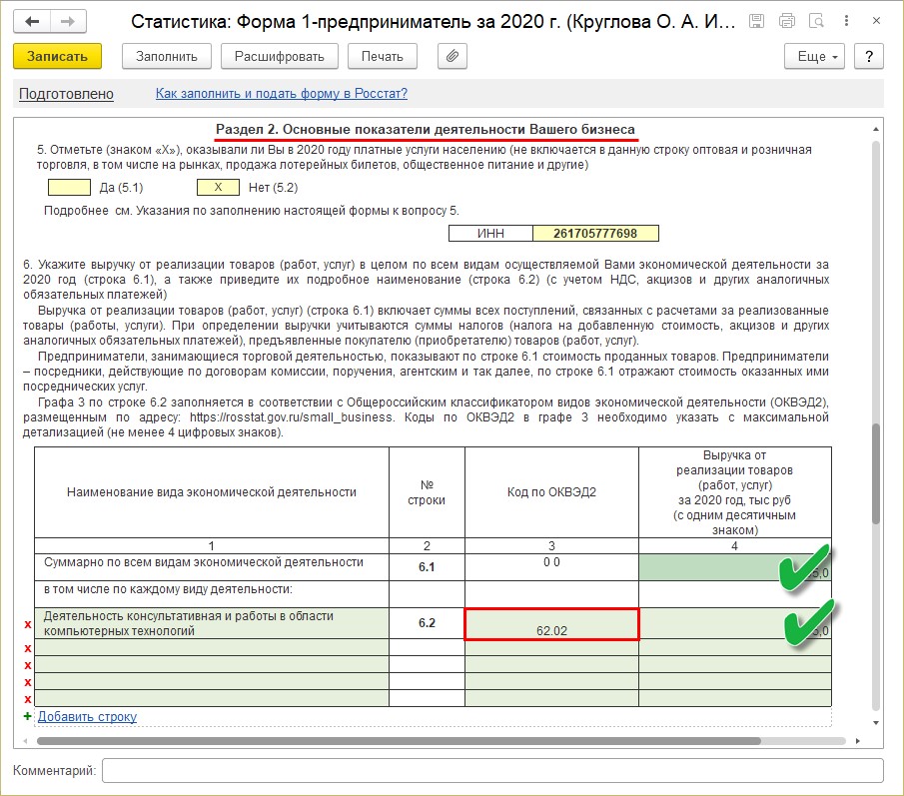Select the ИНН value field 261705777698
Screen dimensions: 904x796
595,234
